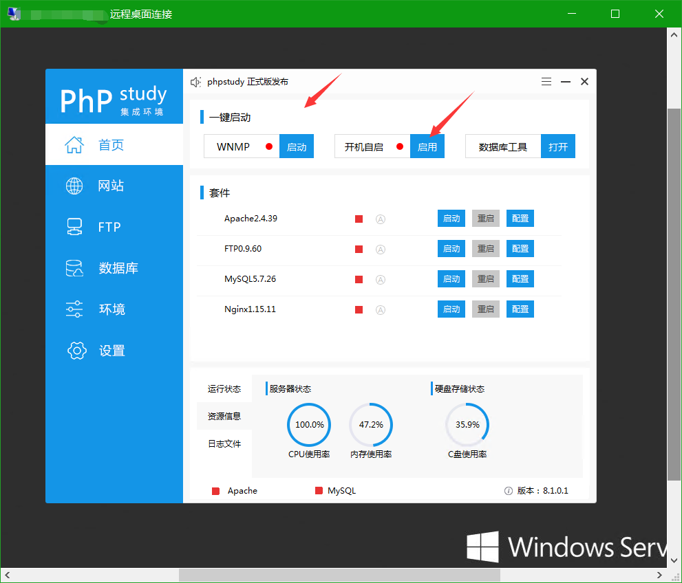Click Apache2.4.39 red stopped status square

[359, 219]
